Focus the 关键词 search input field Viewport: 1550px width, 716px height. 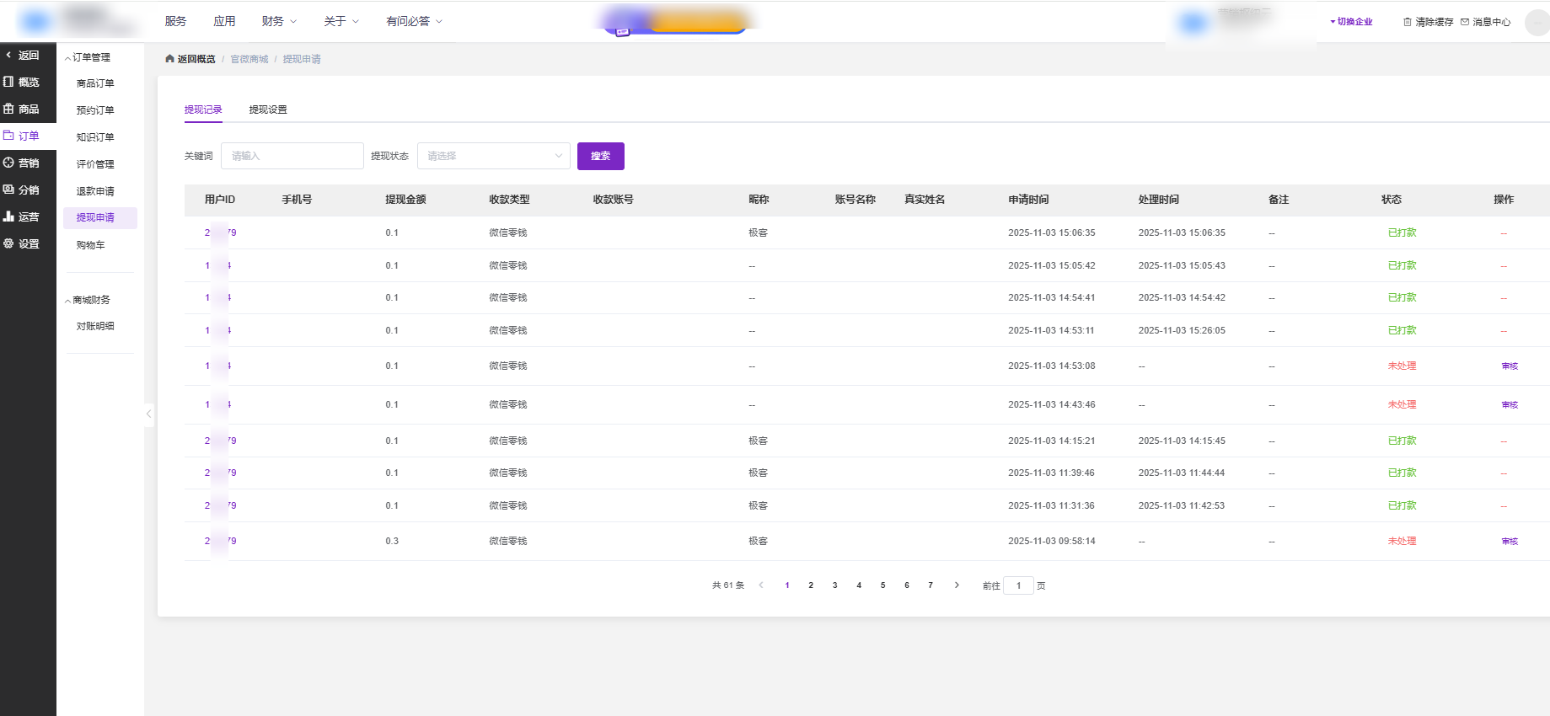292,156
